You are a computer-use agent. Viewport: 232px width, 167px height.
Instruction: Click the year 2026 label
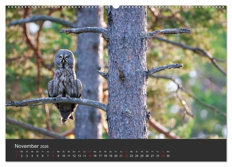(44, 147)
